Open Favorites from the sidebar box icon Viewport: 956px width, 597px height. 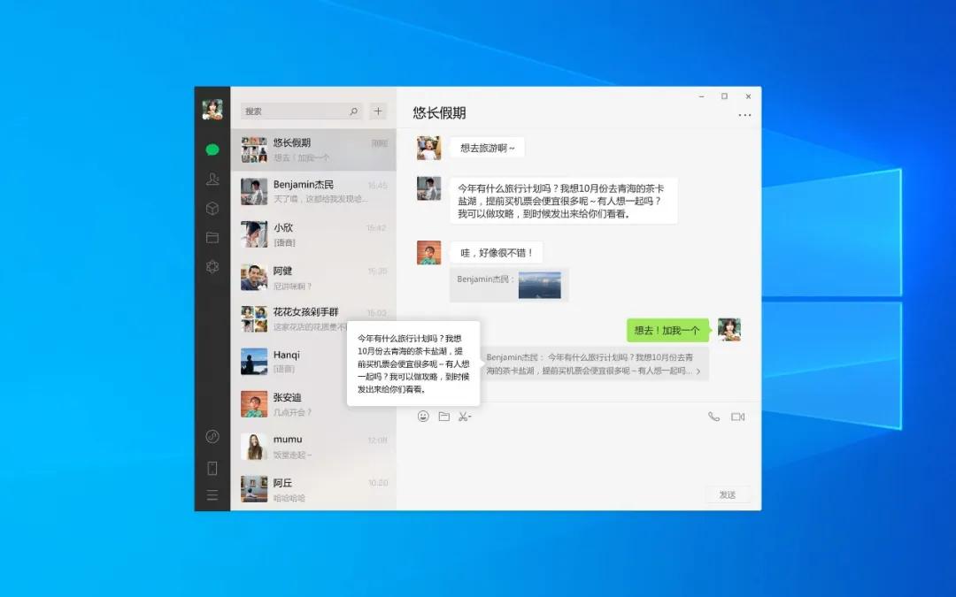point(212,209)
